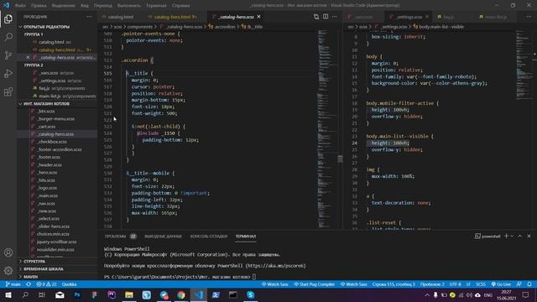Switch to the КОНСОЛЬ ОТЛАДКИ panel tab
This screenshot has width=537, height=302.
(x=209, y=237)
